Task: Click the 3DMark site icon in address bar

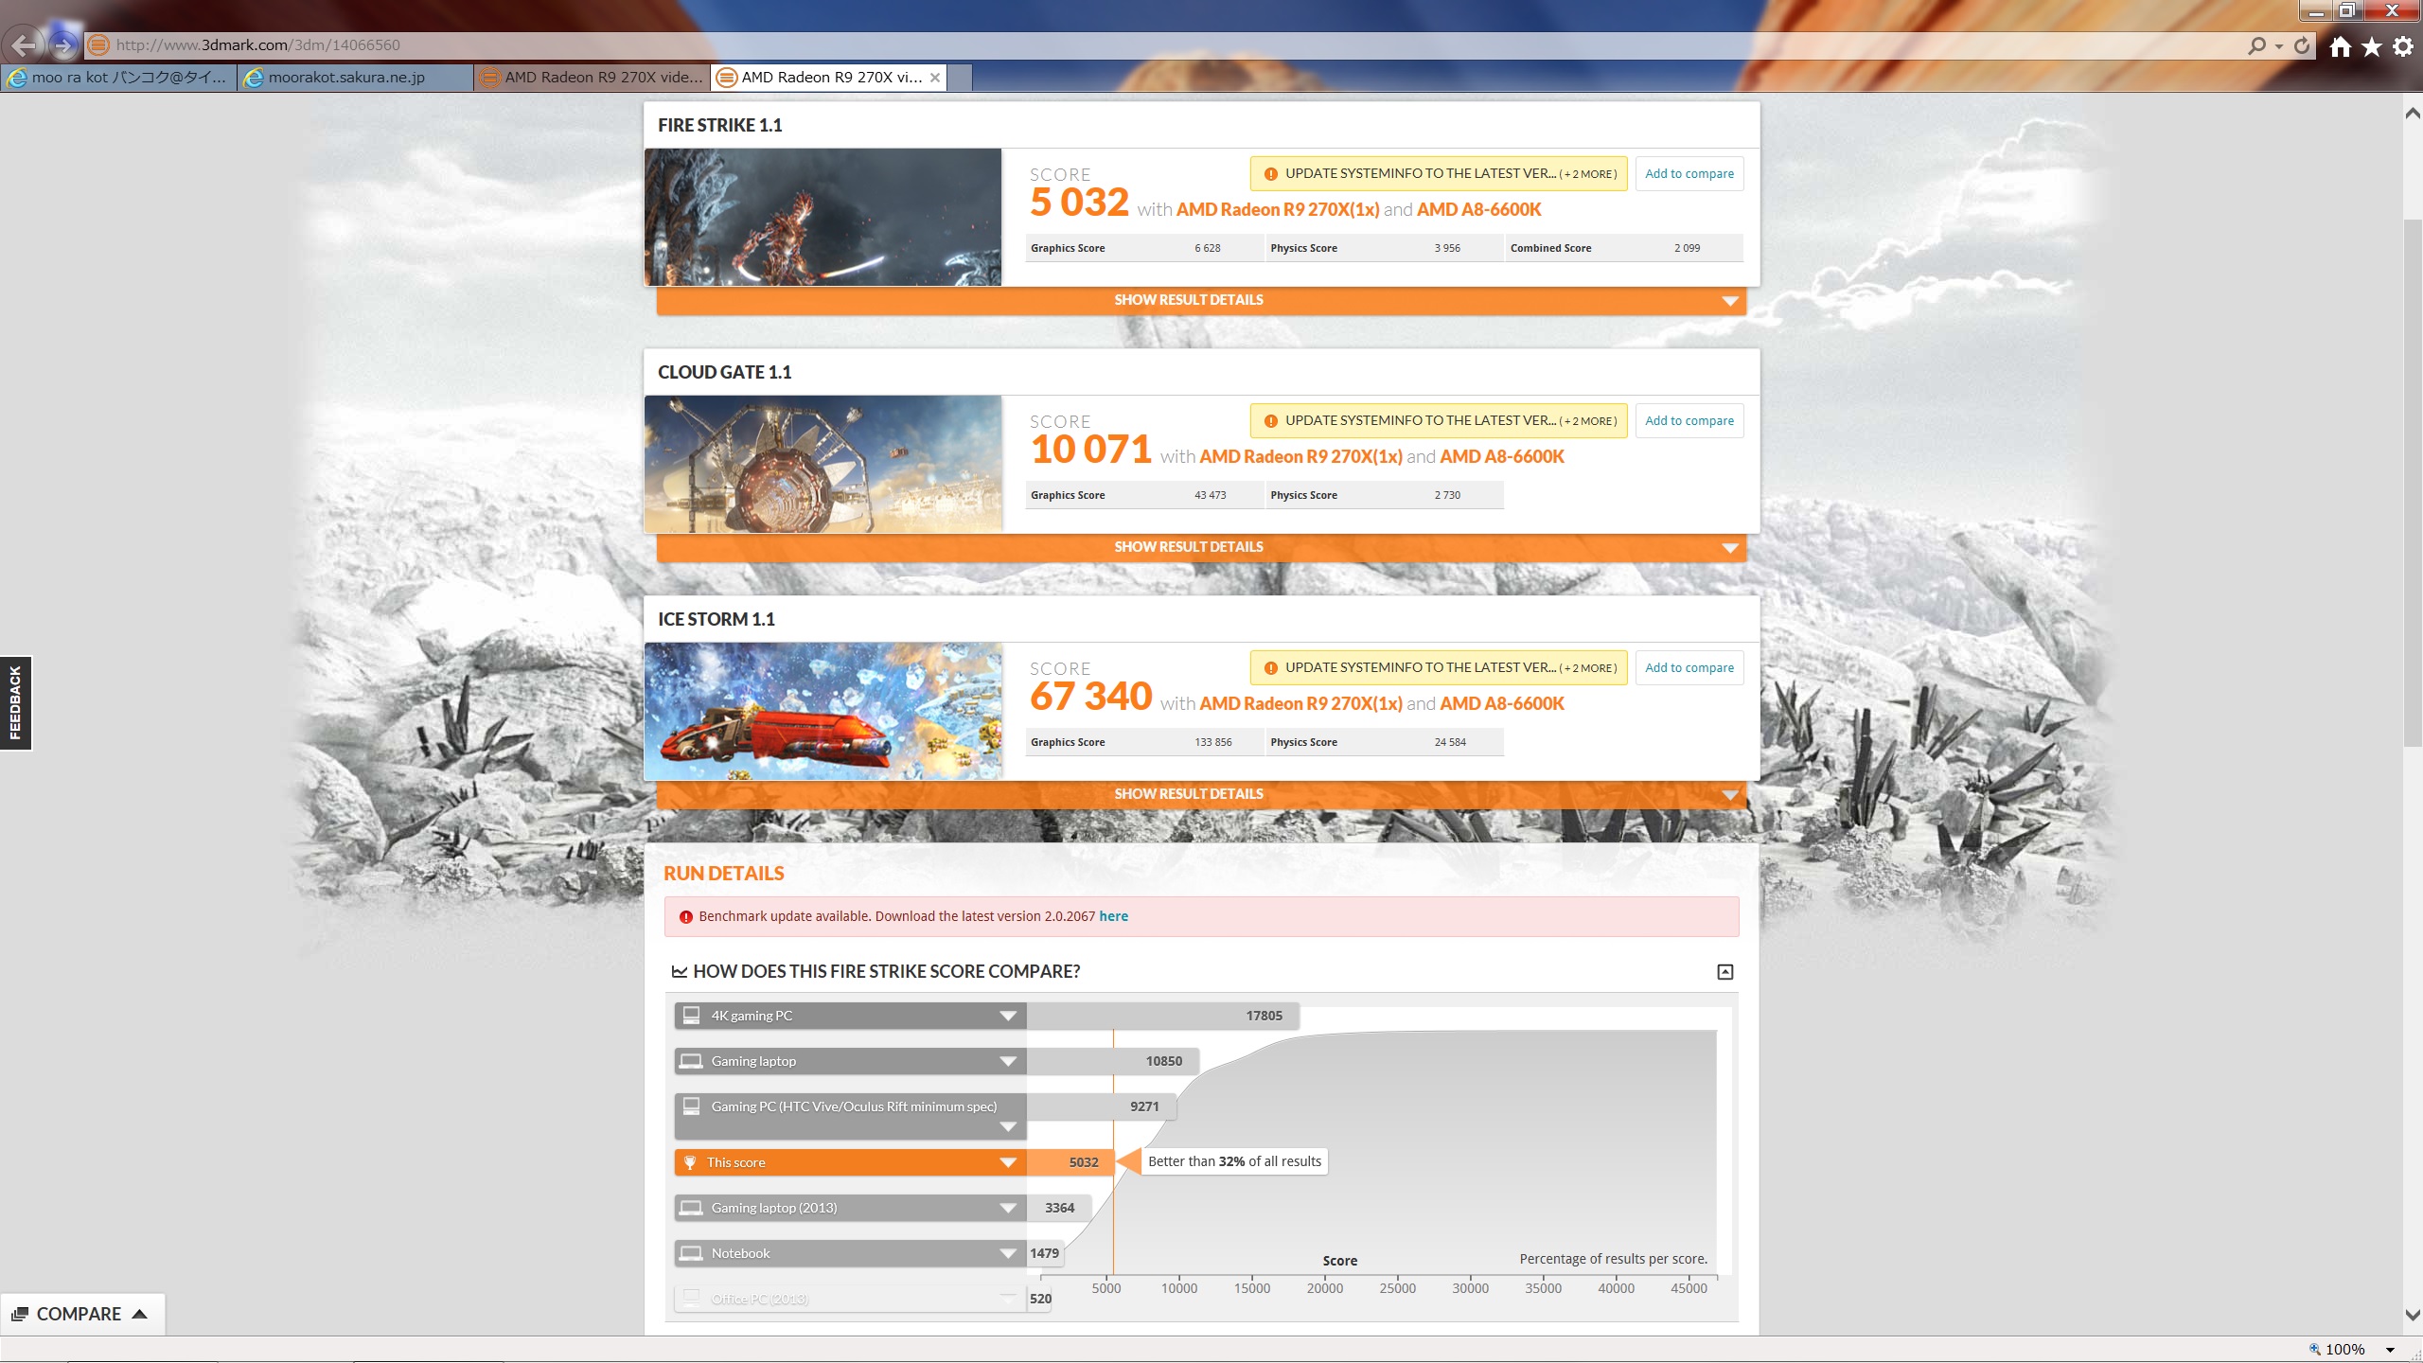Action: (x=97, y=44)
